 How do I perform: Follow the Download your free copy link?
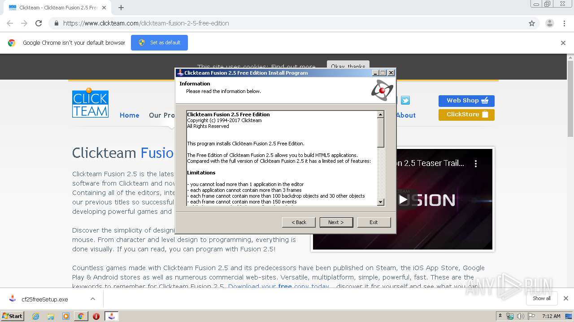coord(278,287)
